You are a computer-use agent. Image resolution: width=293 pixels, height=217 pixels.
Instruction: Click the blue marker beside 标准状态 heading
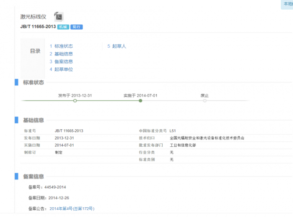tap(17, 82)
